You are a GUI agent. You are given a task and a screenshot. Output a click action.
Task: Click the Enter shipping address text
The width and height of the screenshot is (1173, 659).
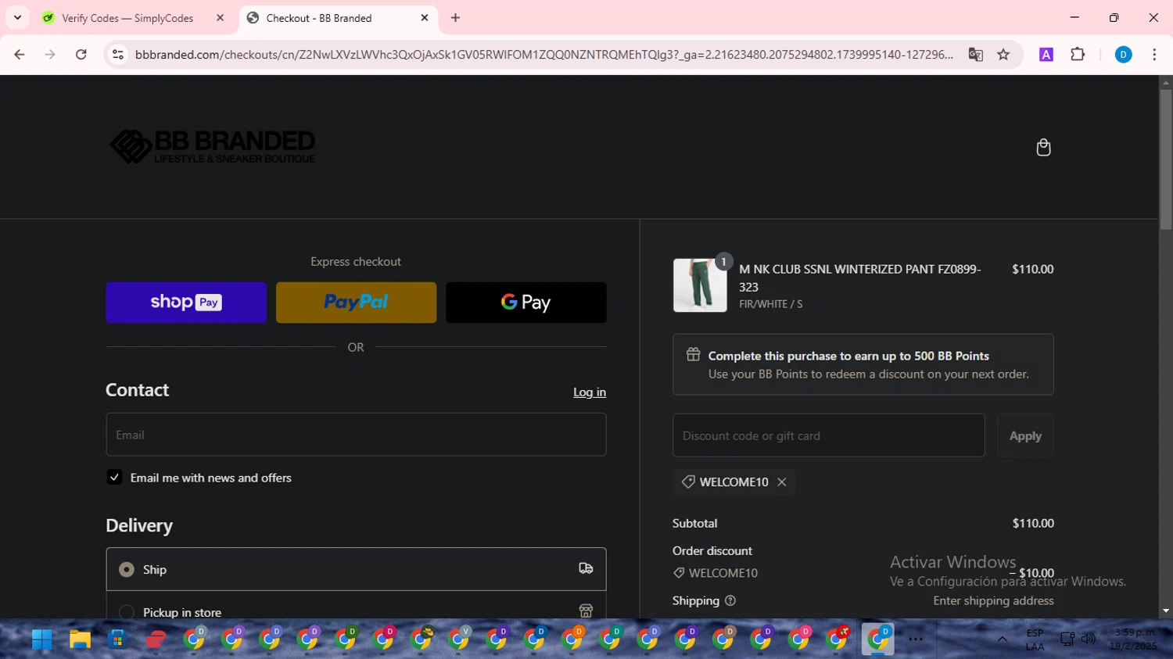click(x=993, y=600)
